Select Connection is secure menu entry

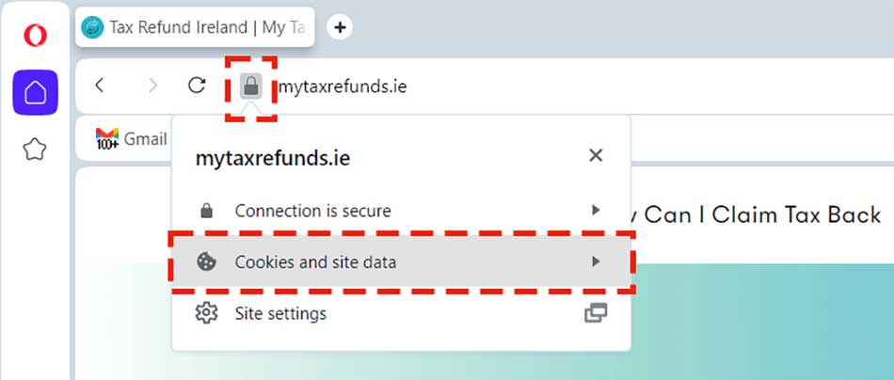312,211
